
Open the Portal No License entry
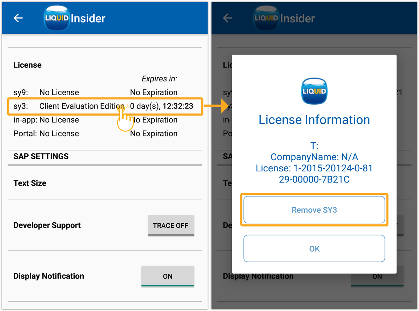(59, 133)
